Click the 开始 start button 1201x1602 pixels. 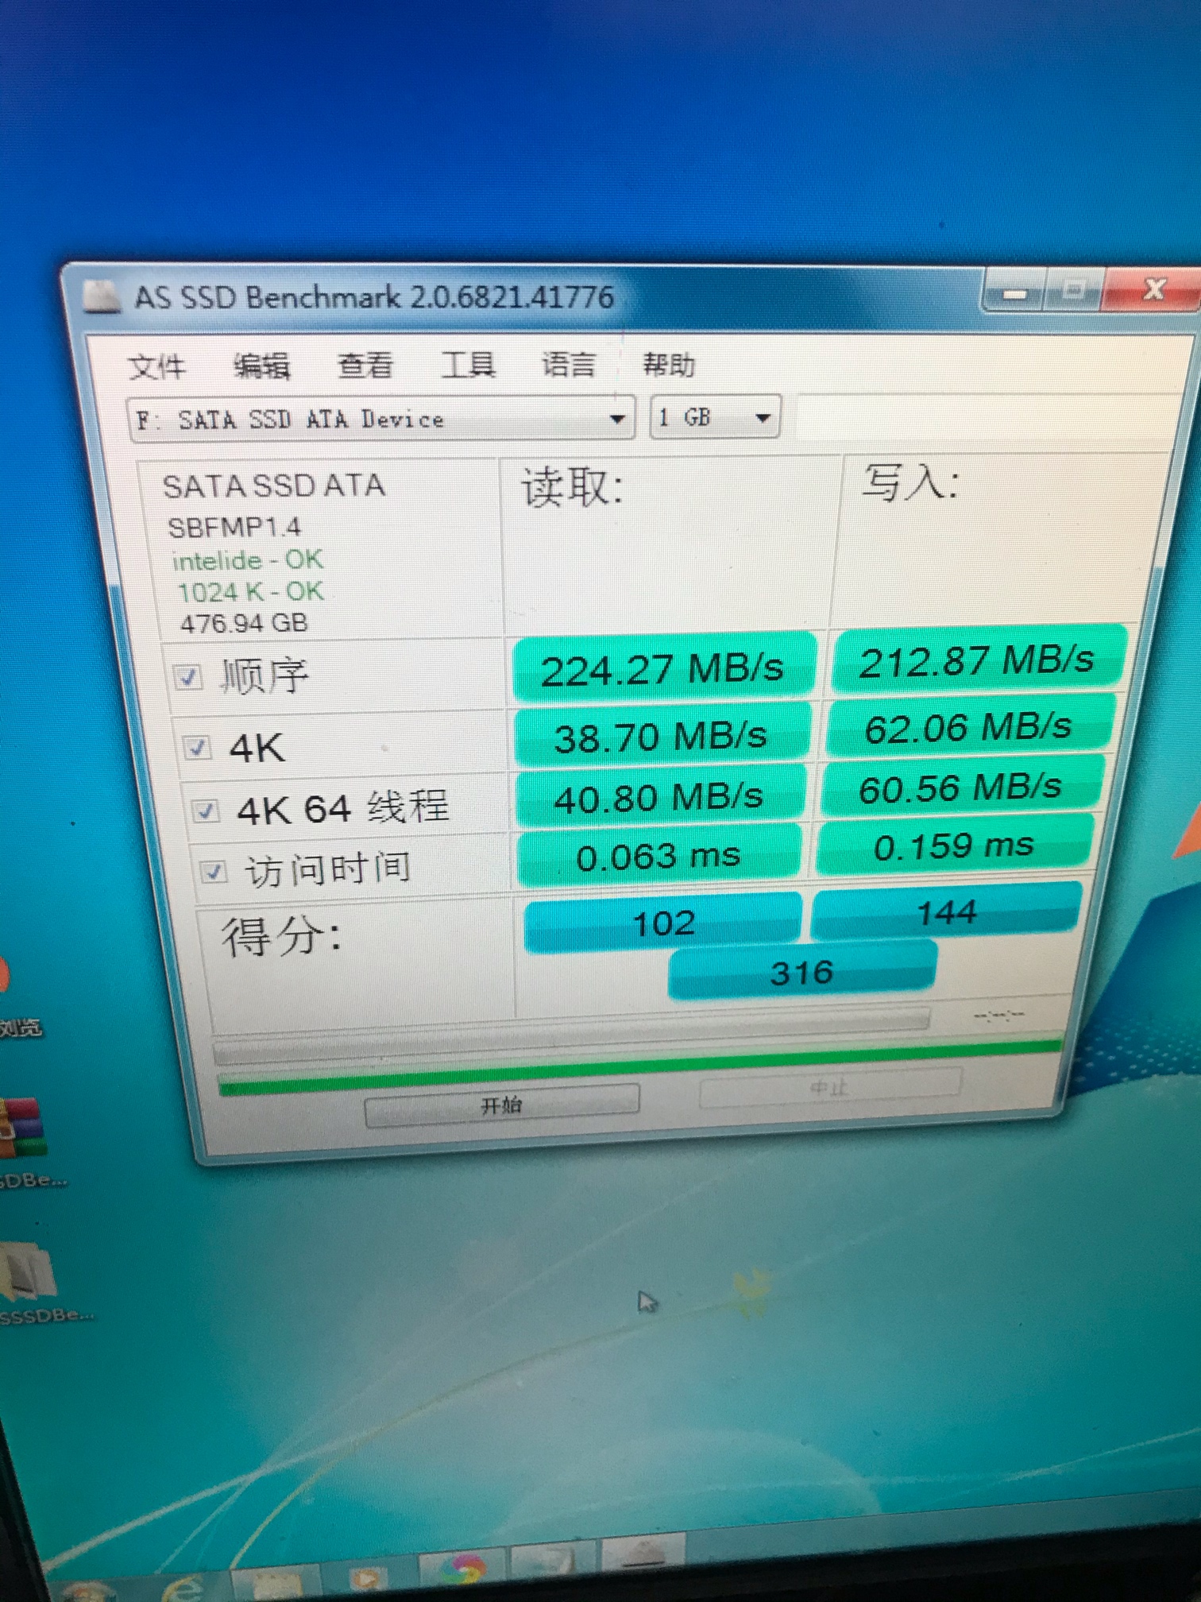[502, 1105]
